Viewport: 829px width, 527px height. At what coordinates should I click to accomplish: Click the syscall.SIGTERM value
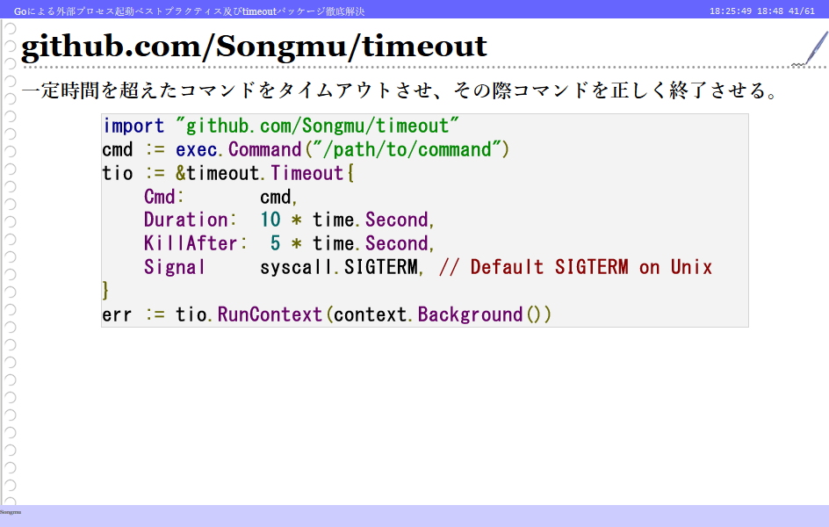[341, 268]
